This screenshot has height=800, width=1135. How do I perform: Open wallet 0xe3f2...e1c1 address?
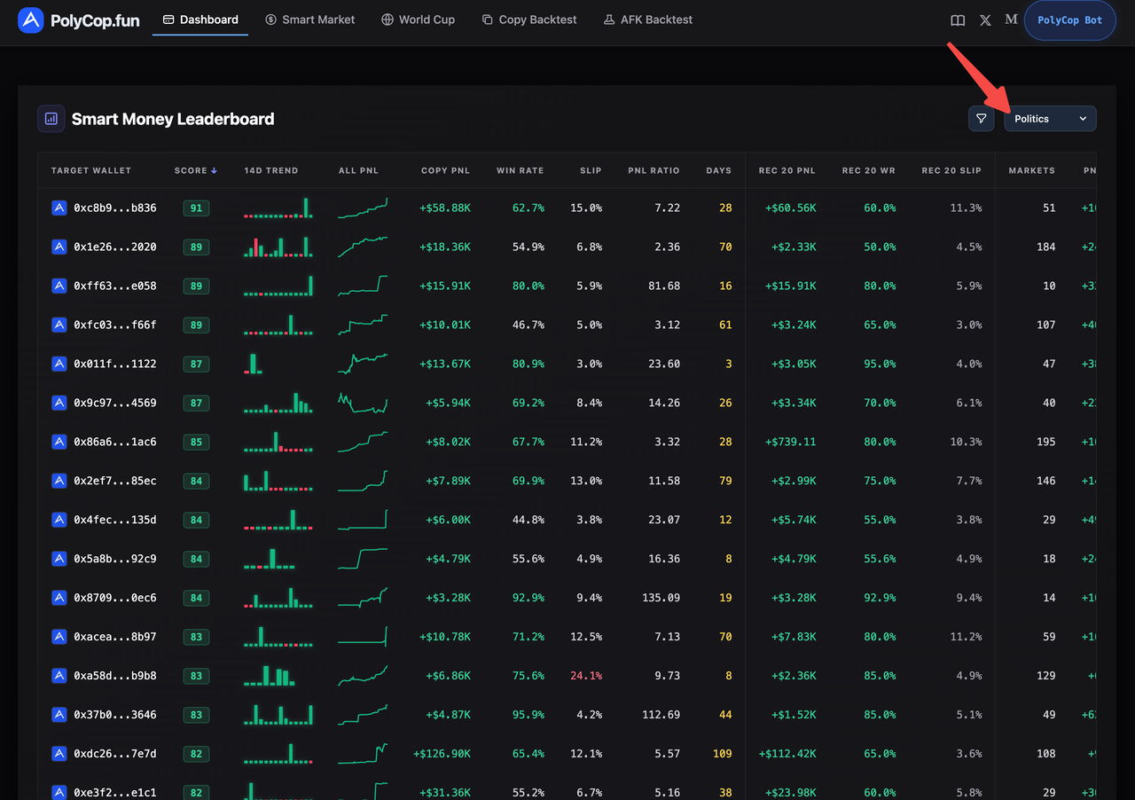115,792
